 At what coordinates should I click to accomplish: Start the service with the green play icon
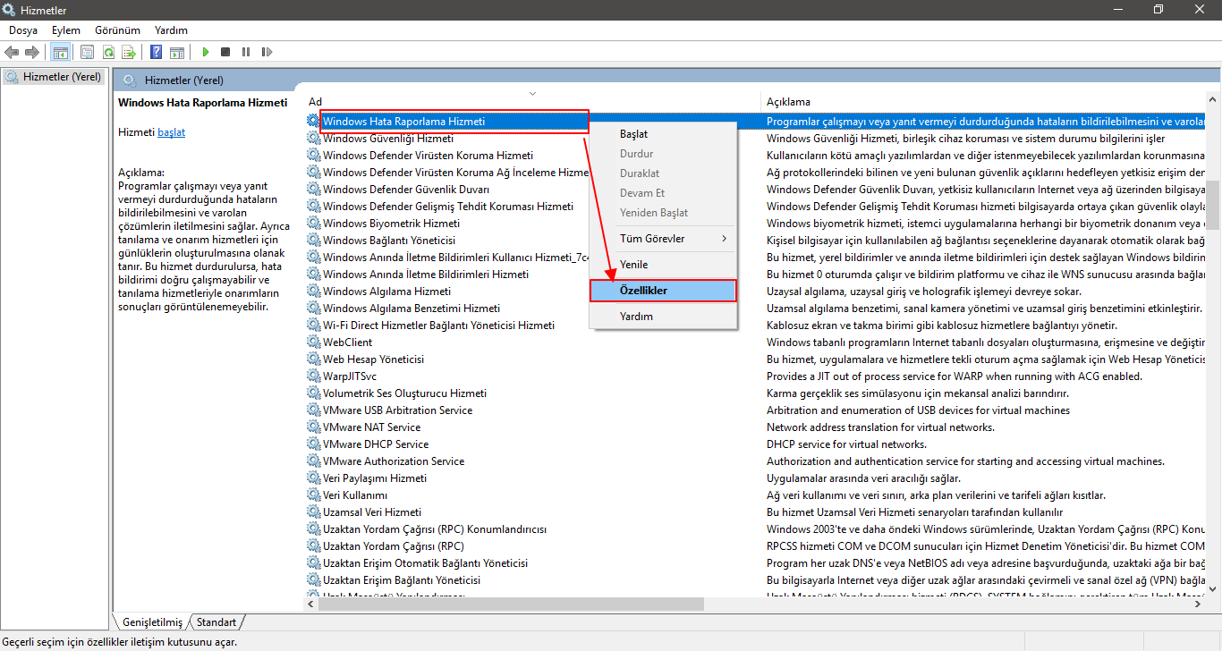205,51
